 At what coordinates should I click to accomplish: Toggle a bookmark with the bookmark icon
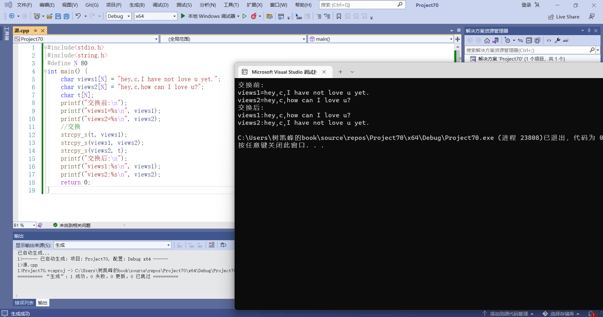[x=339, y=16]
